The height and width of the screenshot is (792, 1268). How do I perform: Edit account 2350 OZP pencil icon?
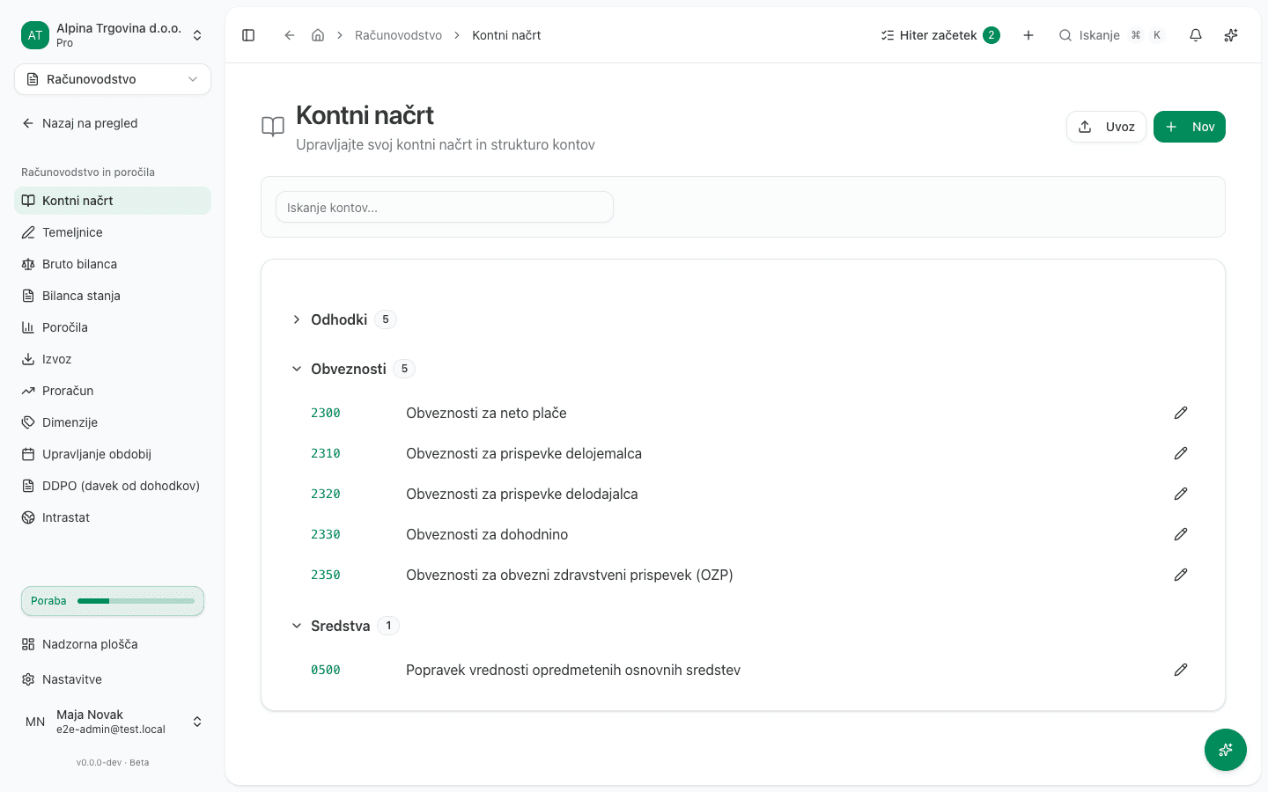point(1181,575)
